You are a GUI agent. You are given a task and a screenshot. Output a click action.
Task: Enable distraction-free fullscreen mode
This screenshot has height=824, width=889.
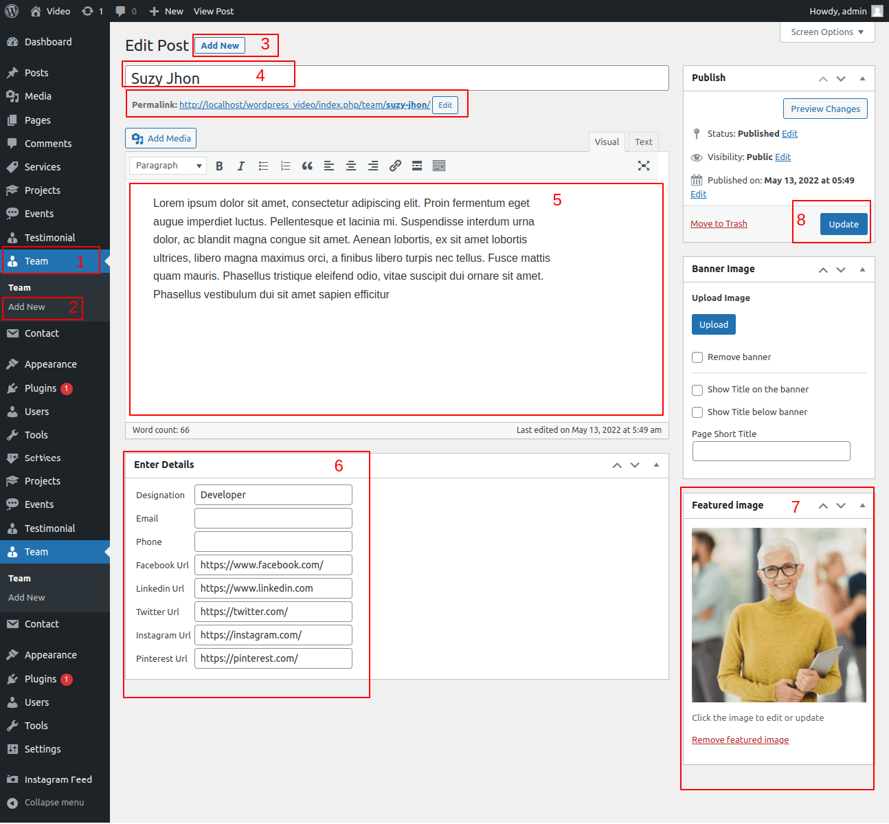point(644,166)
